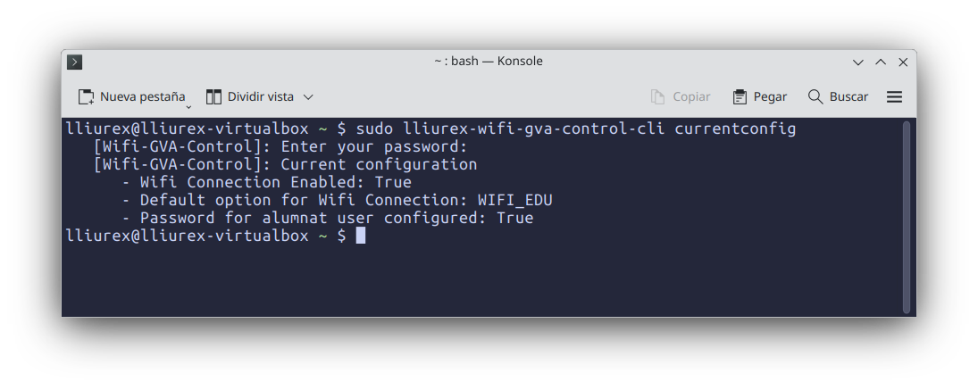This screenshot has height=390, width=978.
Task: Click the clipboard icon beside Pegar
Action: pos(740,96)
